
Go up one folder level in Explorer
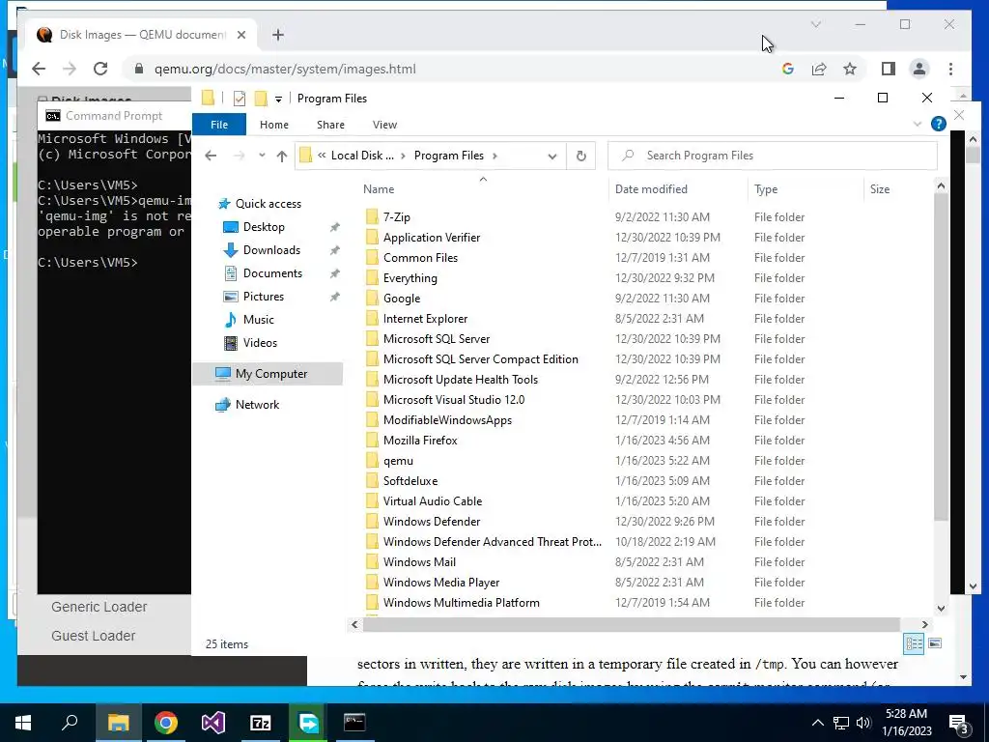pyautogui.click(x=281, y=156)
